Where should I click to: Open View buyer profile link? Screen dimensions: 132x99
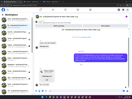coord(86,37)
